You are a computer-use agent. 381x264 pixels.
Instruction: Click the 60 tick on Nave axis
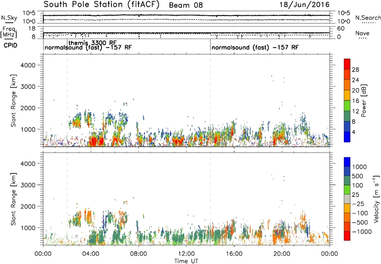341,29
